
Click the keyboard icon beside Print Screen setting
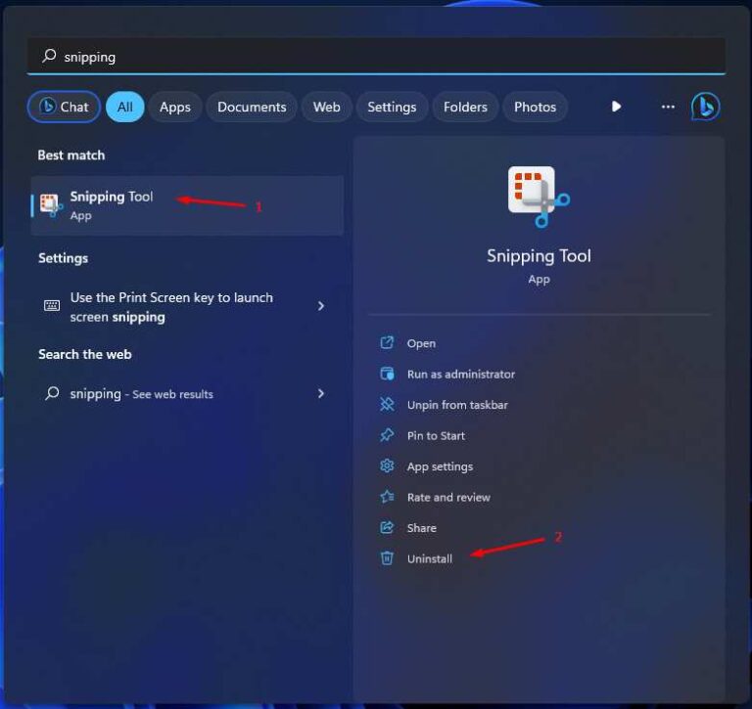[52, 306]
